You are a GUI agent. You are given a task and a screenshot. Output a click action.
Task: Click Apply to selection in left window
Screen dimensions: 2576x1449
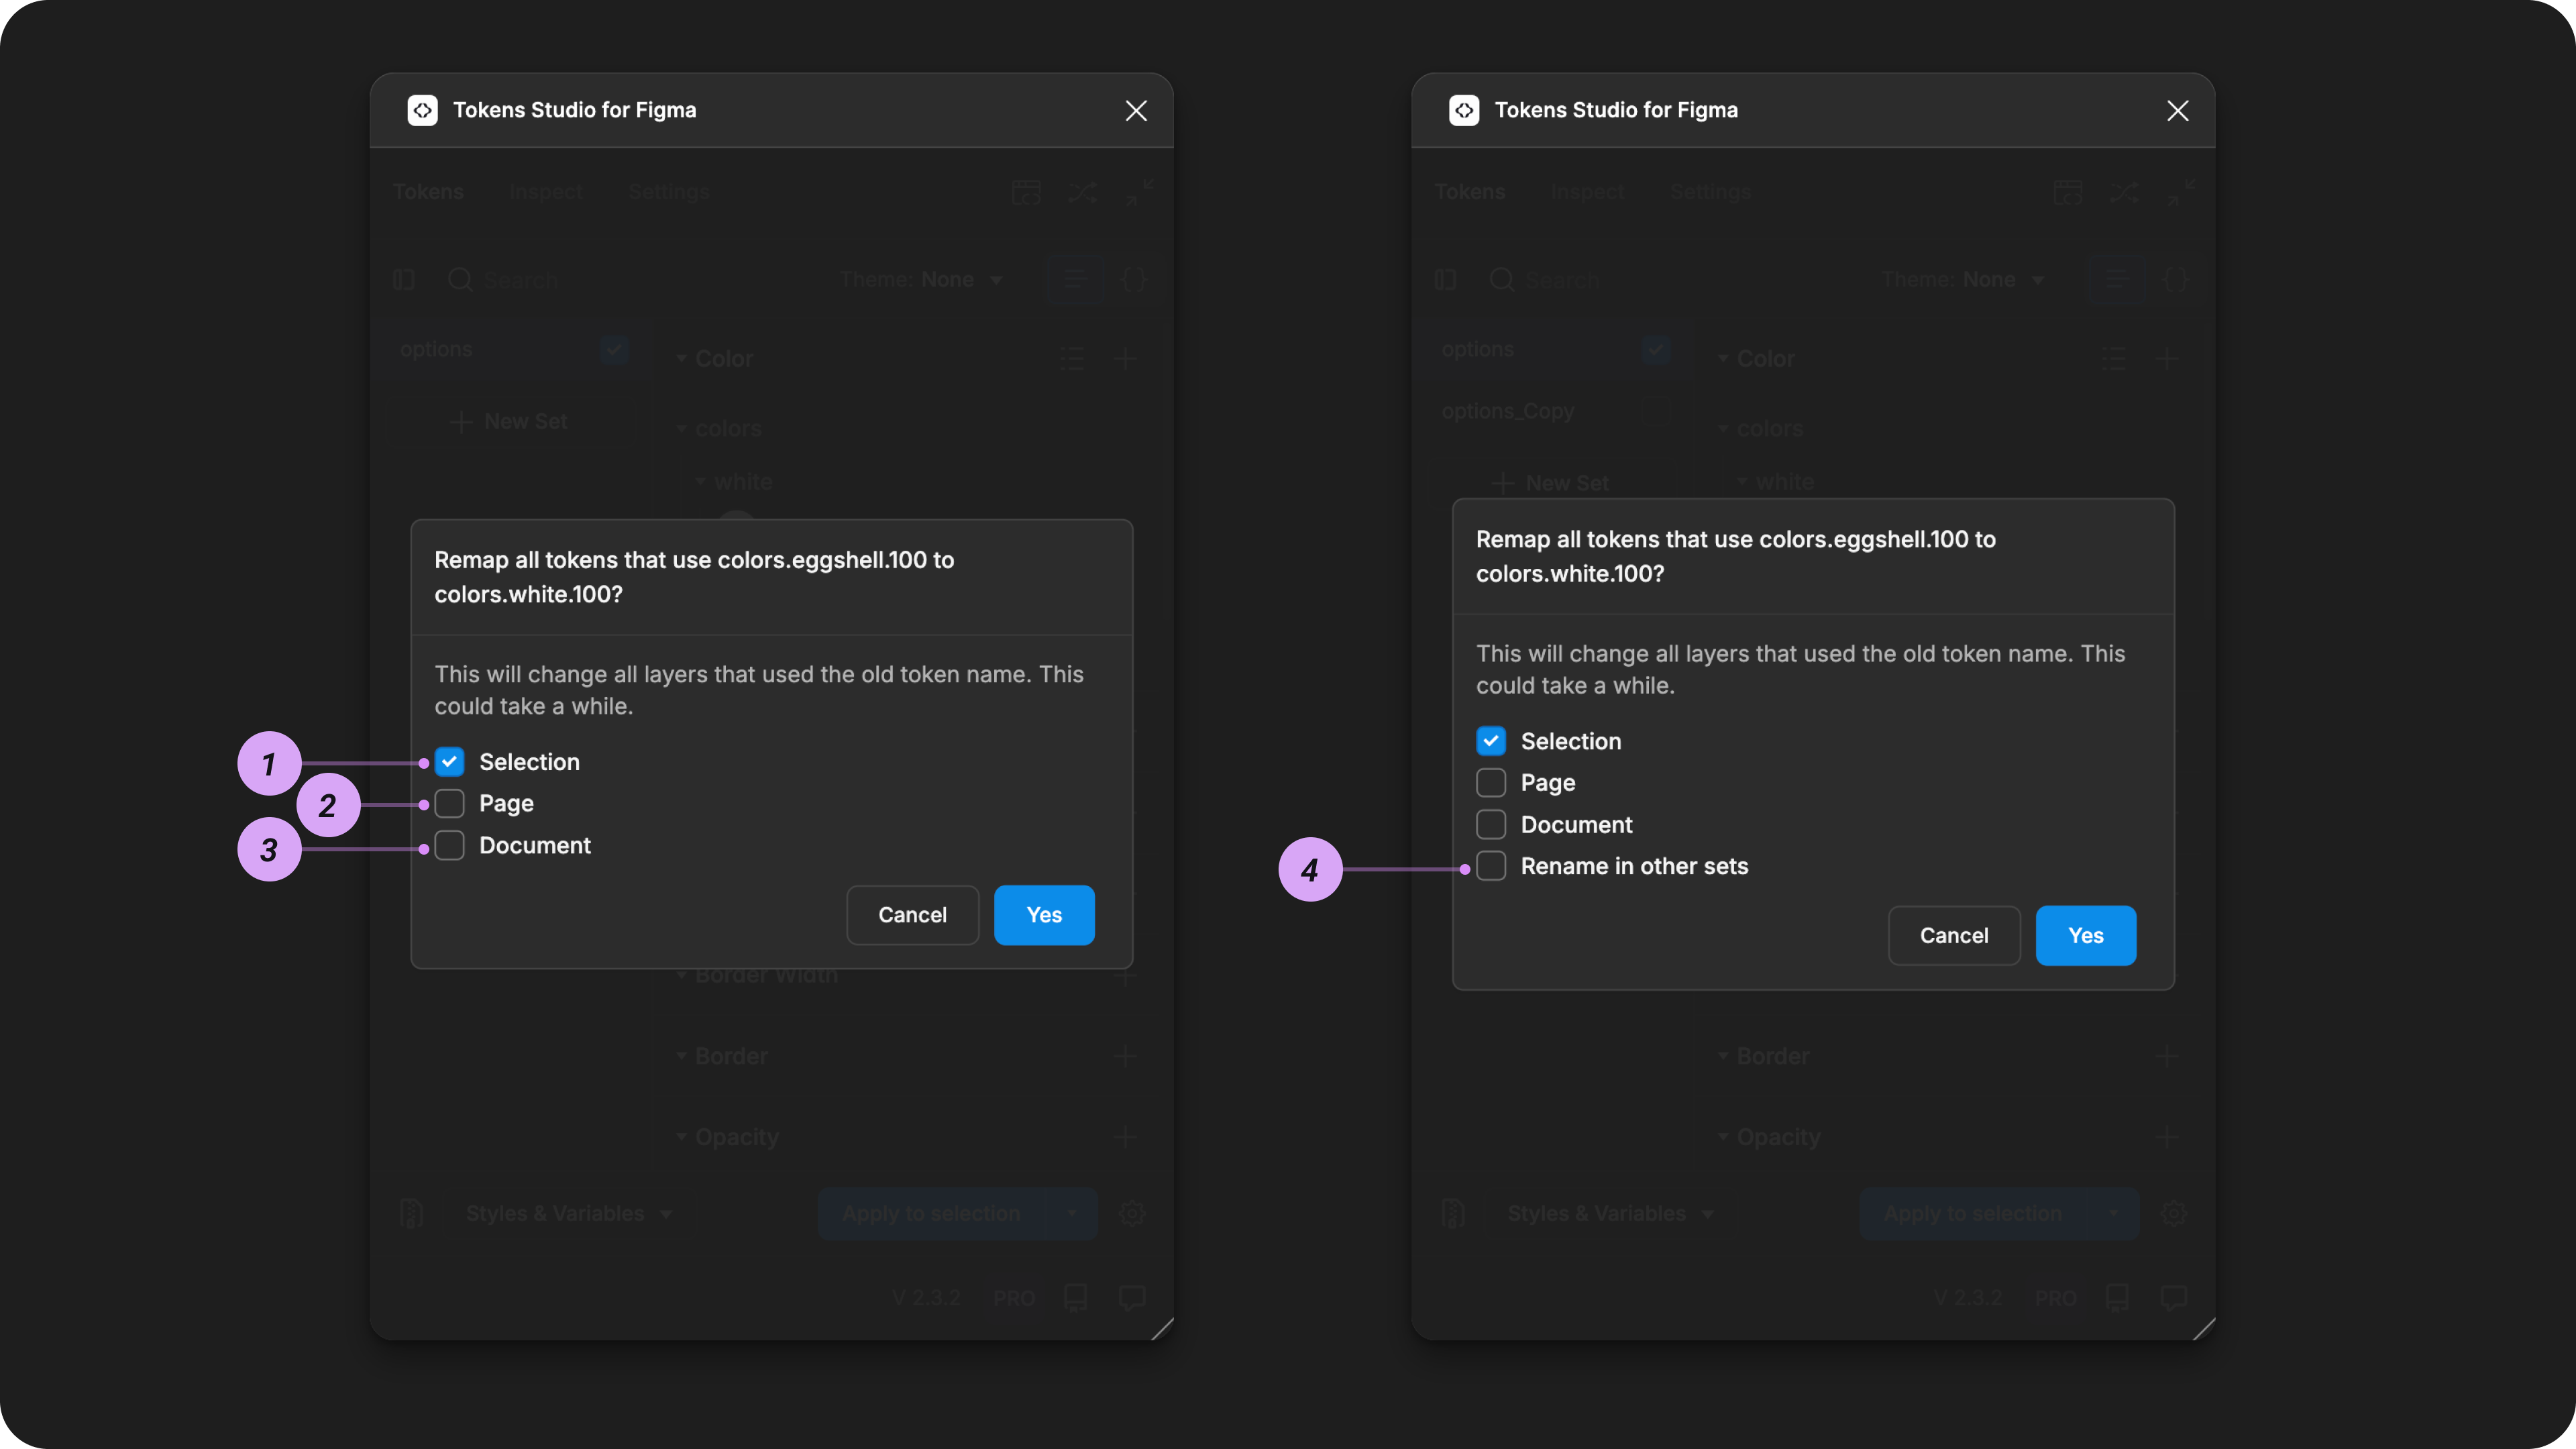tap(931, 1214)
